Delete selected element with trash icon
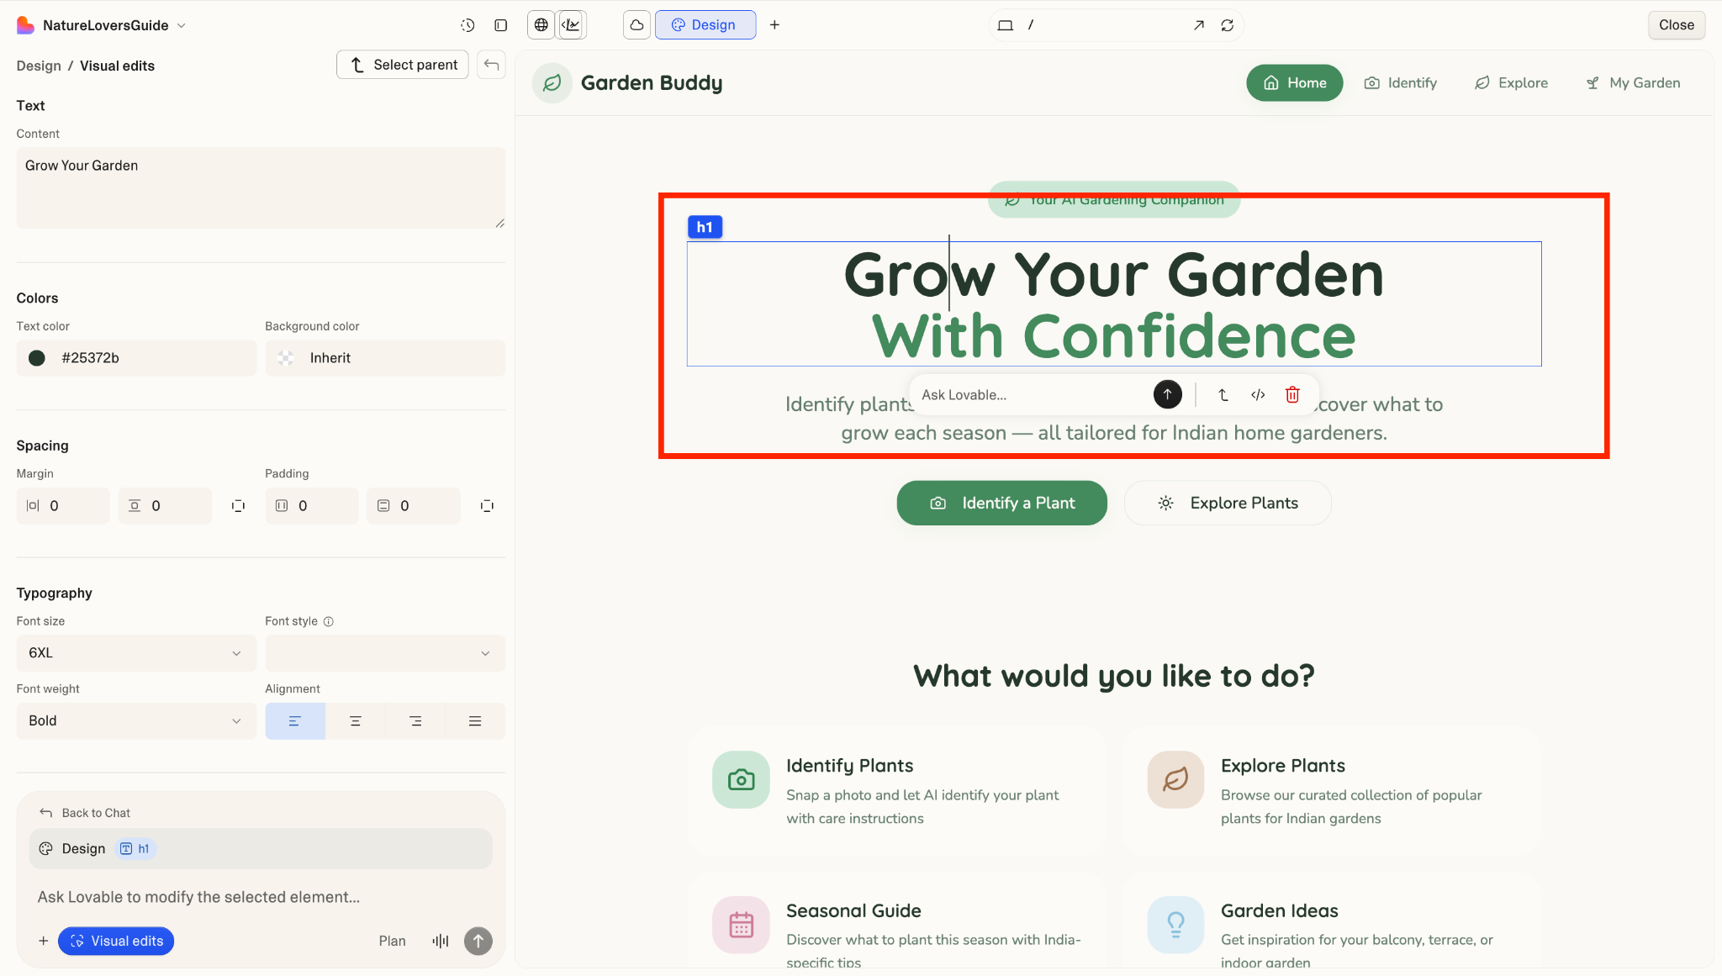Viewport: 1722px width, 976px height. [1292, 394]
